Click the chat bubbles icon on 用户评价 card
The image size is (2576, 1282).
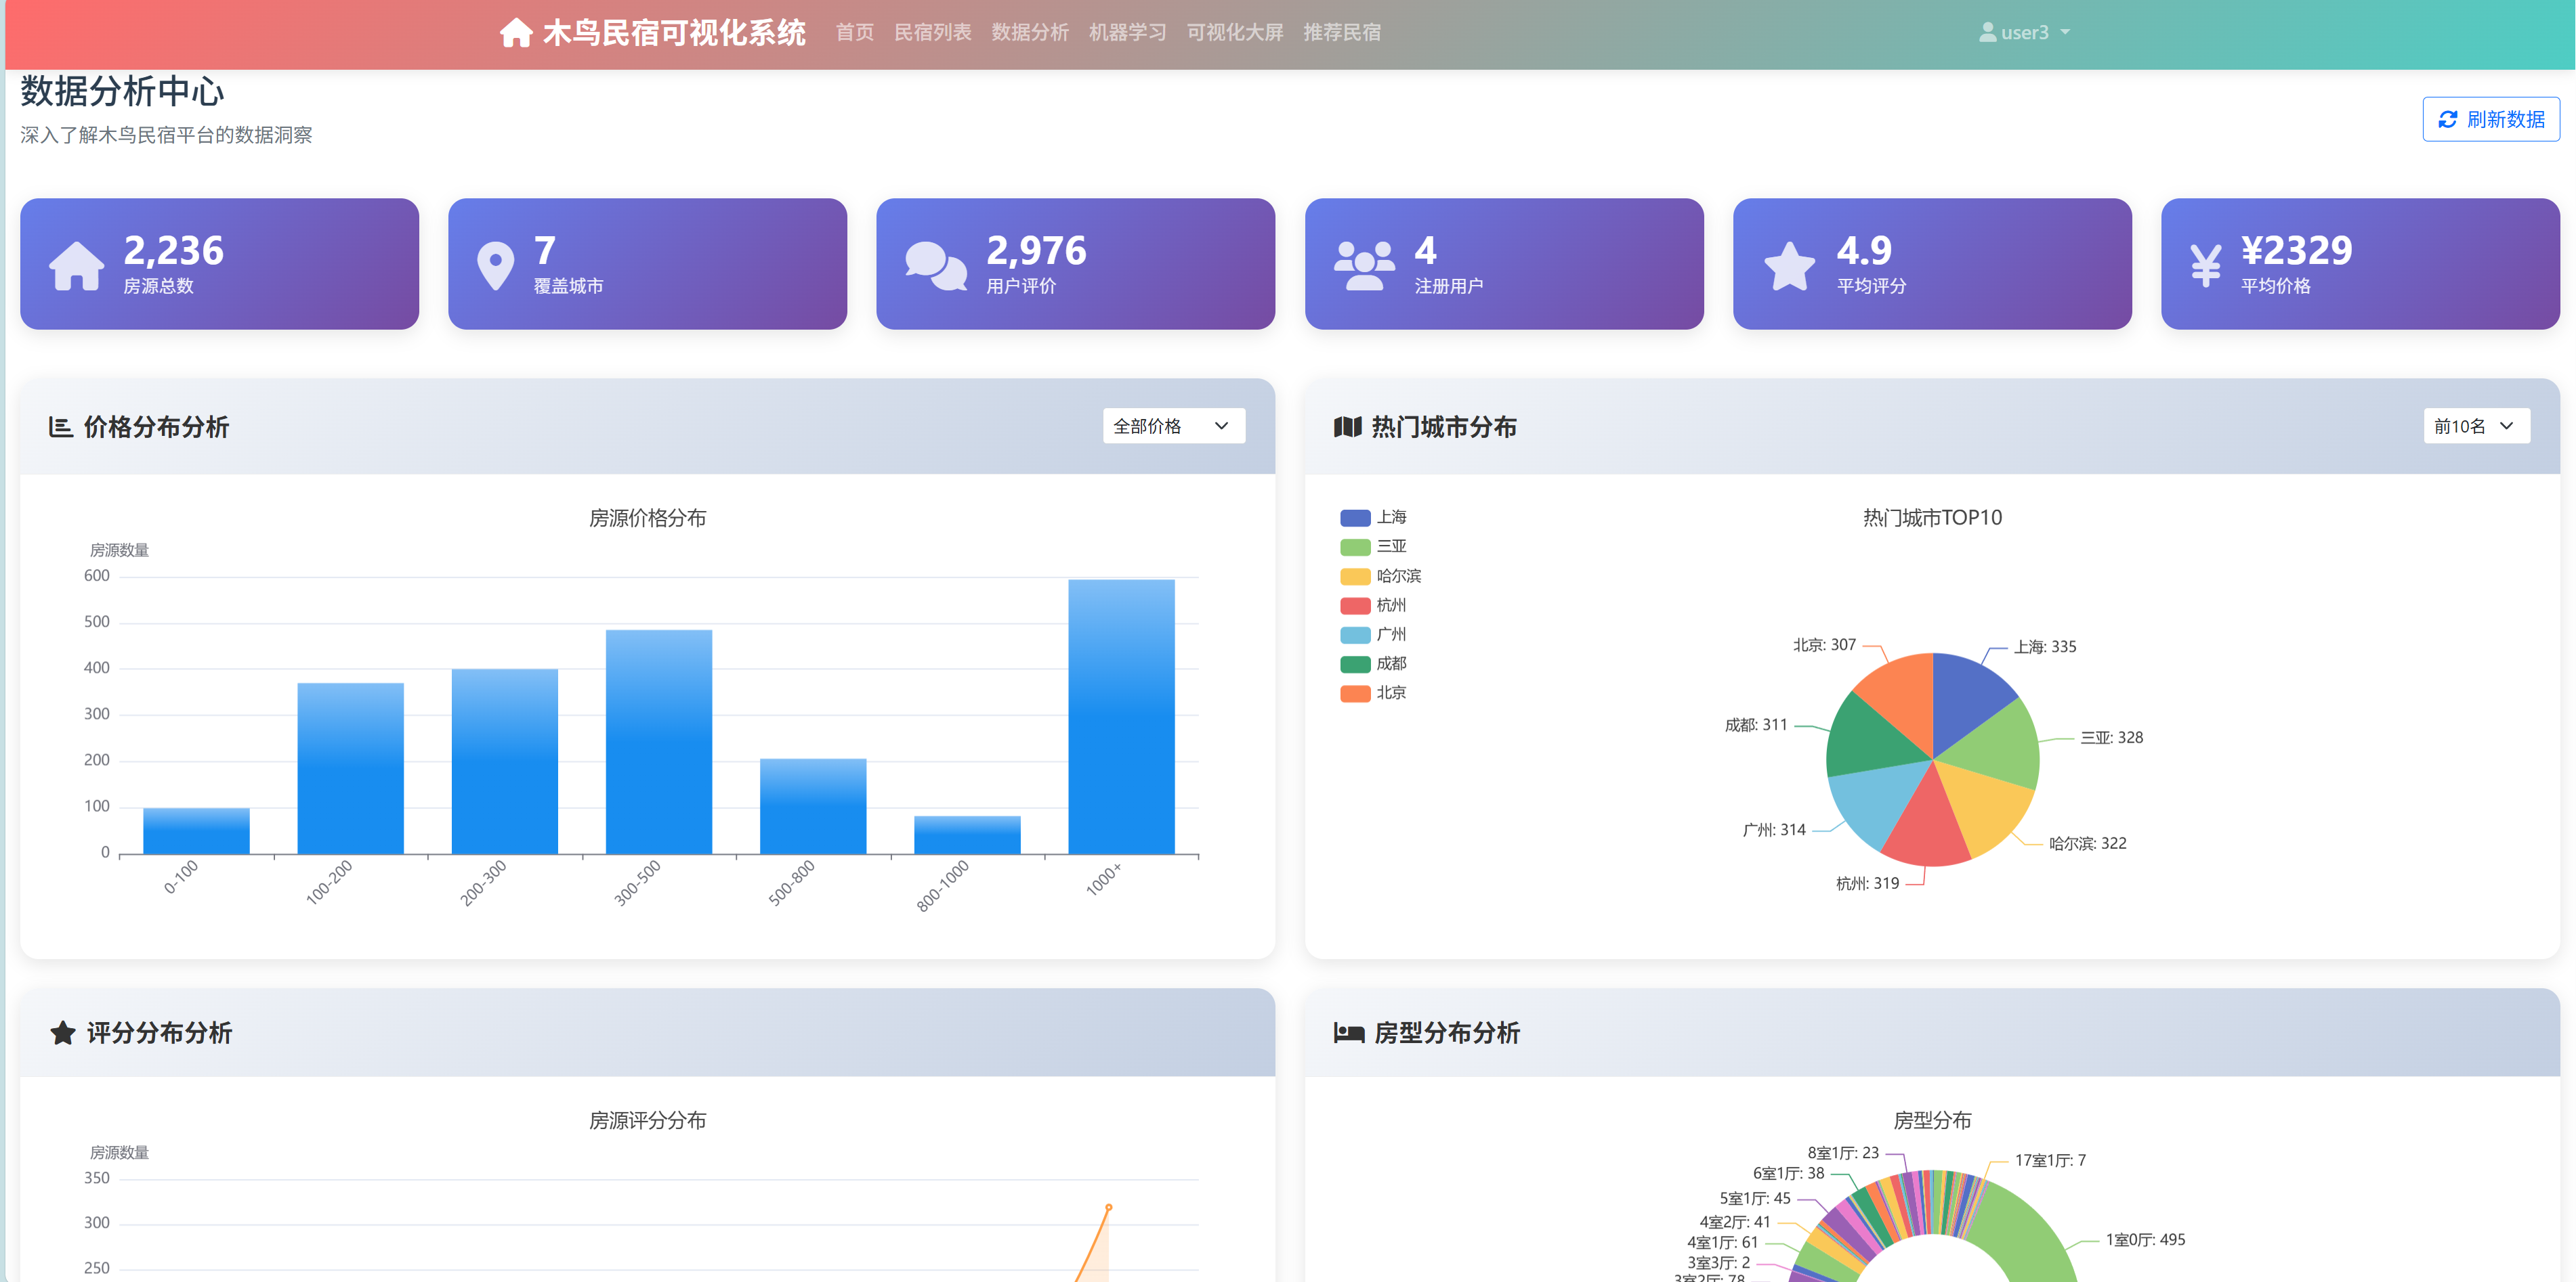click(x=935, y=266)
